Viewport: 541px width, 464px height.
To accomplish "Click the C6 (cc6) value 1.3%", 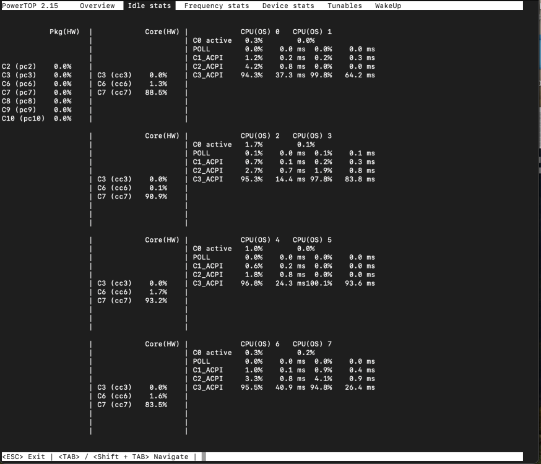I will (x=158, y=84).
